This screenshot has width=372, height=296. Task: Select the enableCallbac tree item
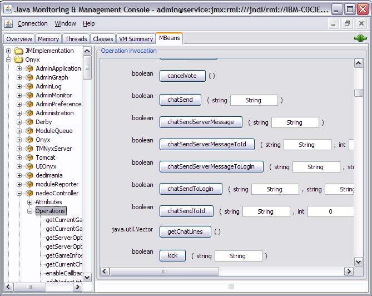64,273
